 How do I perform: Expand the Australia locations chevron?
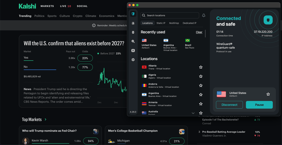pos(193,113)
